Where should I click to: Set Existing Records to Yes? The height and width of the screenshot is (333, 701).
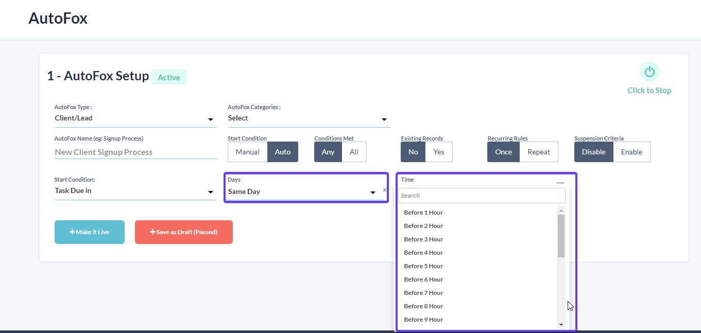[439, 152]
